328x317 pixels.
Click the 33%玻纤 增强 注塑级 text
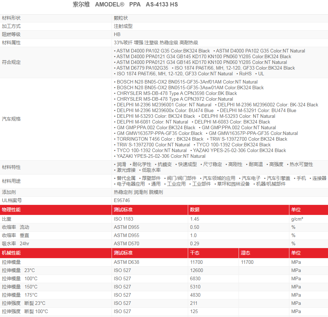point(136,42)
